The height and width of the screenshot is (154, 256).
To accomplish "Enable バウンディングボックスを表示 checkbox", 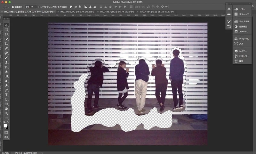I will 39,7.
